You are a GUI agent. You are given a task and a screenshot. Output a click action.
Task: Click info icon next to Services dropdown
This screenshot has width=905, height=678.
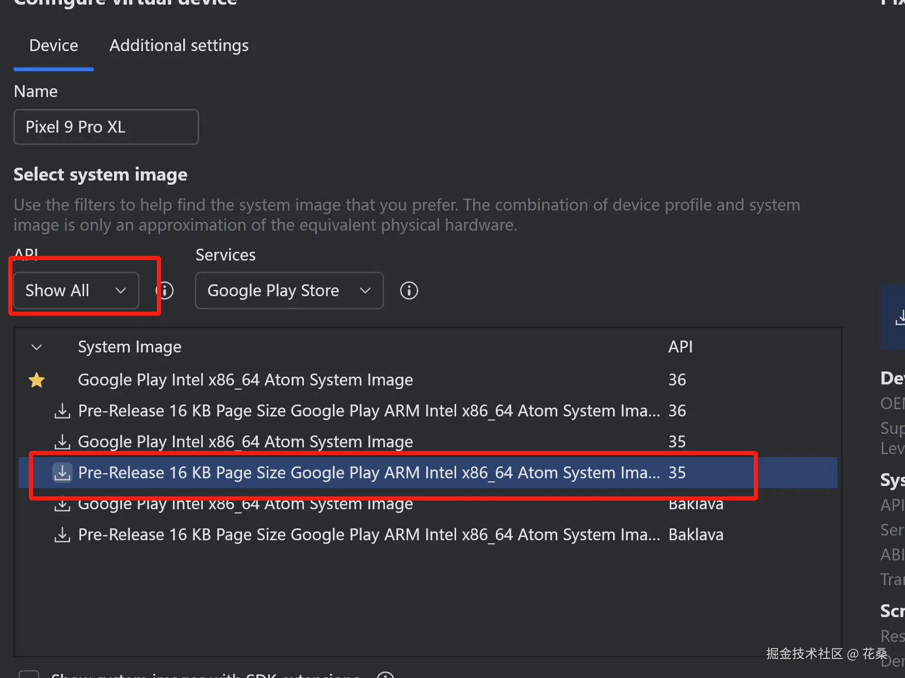pos(409,290)
